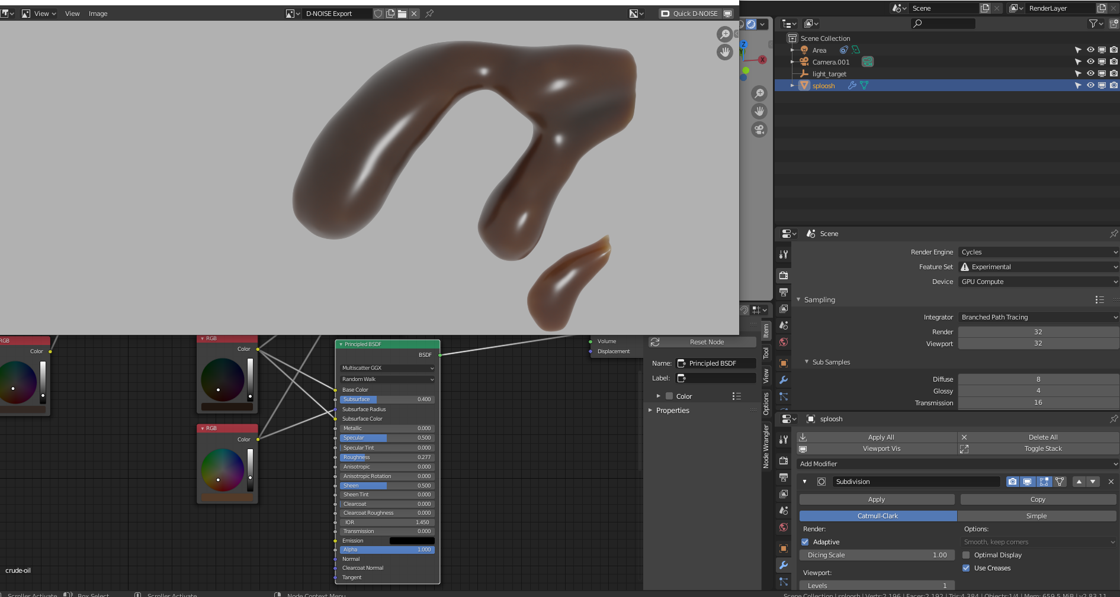
Task: Adjust the Roughness slider on Principled BSDF
Action: click(x=387, y=457)
